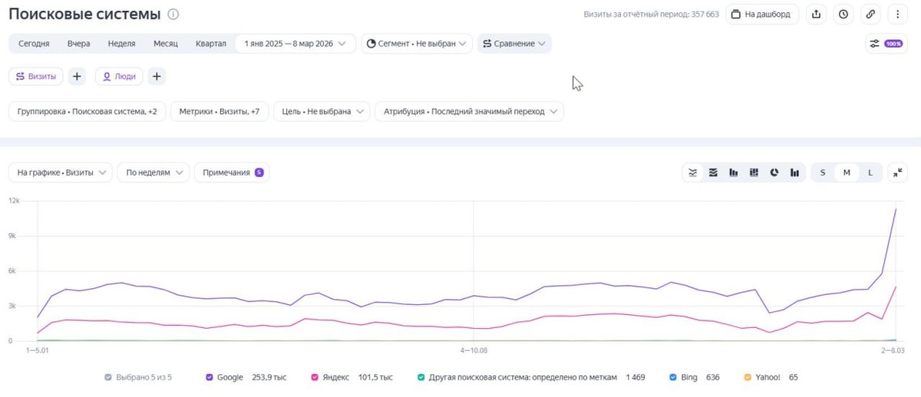Click the export report icon
Image resolution: width=921 pixels, height=397 pixels.
click(x=816, y=14)
